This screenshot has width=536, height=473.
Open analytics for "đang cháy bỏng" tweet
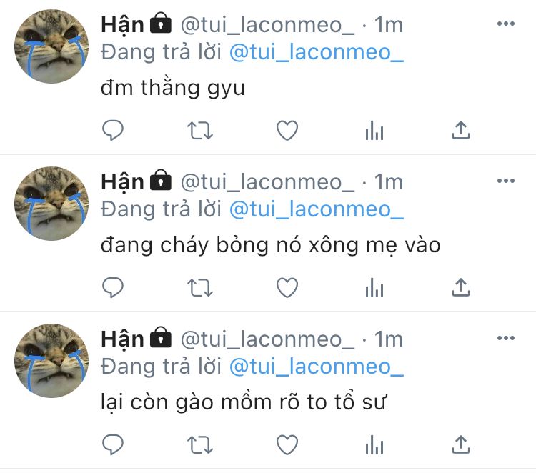(x=374, y=288)
